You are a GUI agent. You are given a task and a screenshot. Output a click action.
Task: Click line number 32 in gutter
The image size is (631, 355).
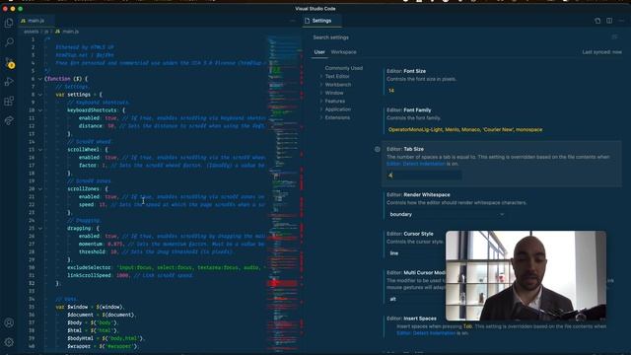pos(33,283)
